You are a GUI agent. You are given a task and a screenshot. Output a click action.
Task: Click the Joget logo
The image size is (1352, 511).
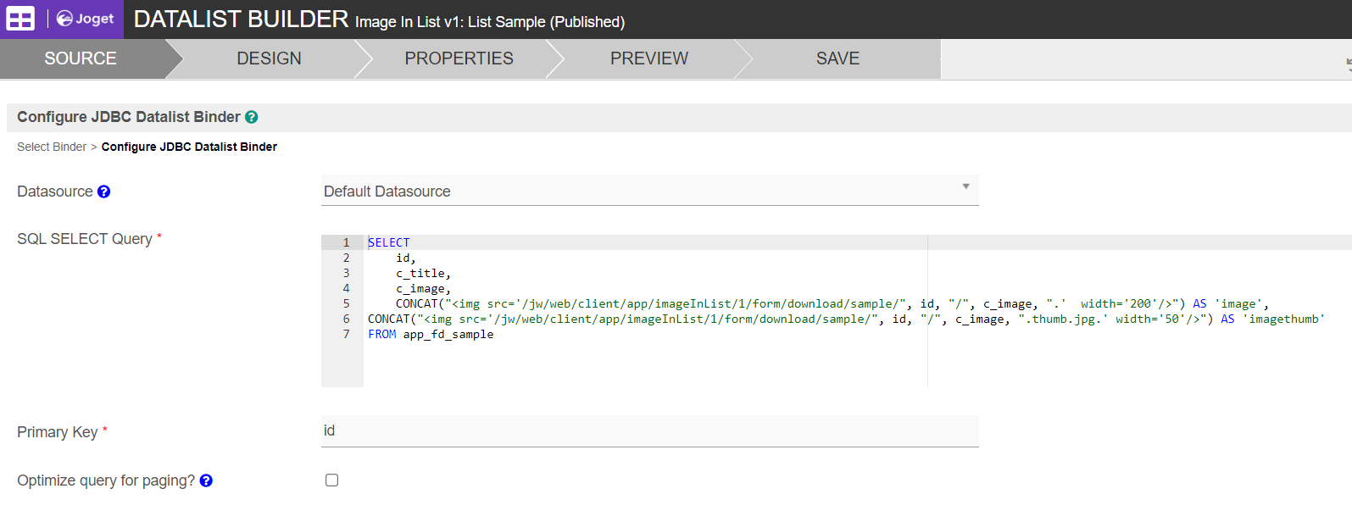click(85, 19)
